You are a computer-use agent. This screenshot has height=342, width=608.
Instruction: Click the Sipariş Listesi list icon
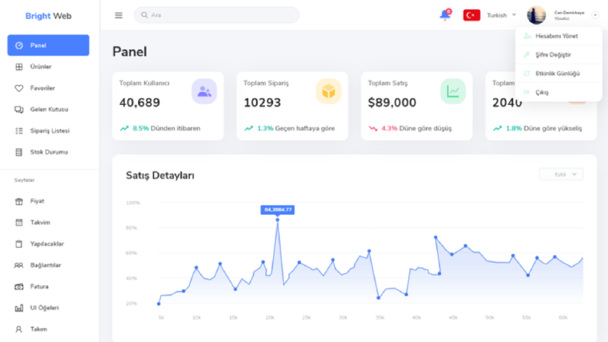[x=18, y=130]
